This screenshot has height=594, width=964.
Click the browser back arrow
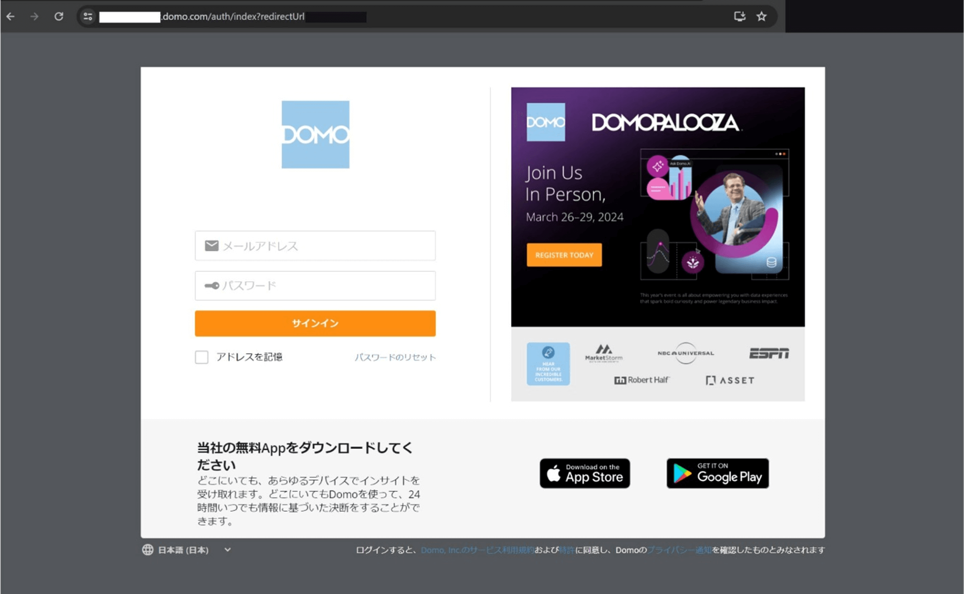tap(11, 16)
